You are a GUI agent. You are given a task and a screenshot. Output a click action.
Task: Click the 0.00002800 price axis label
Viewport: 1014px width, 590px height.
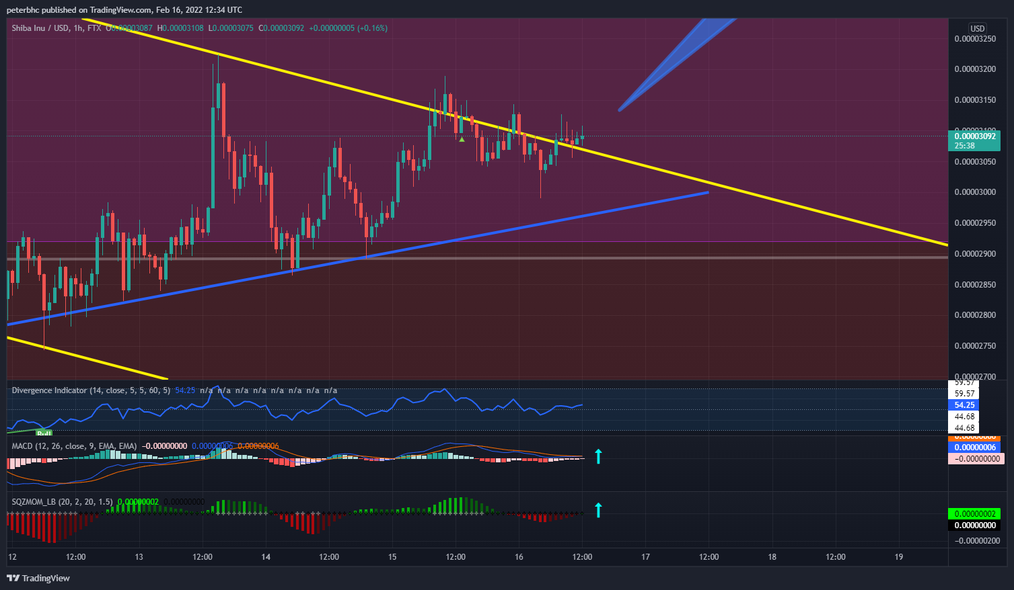[975, 315]
